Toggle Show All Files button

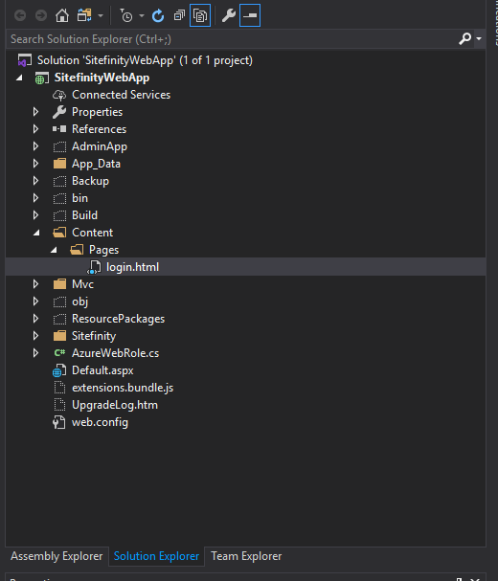[x=200, y=15]
